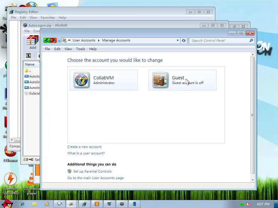Launch Internet Explorer from taskbar
This screenshot has width=278, height=208.
point(22,204)
